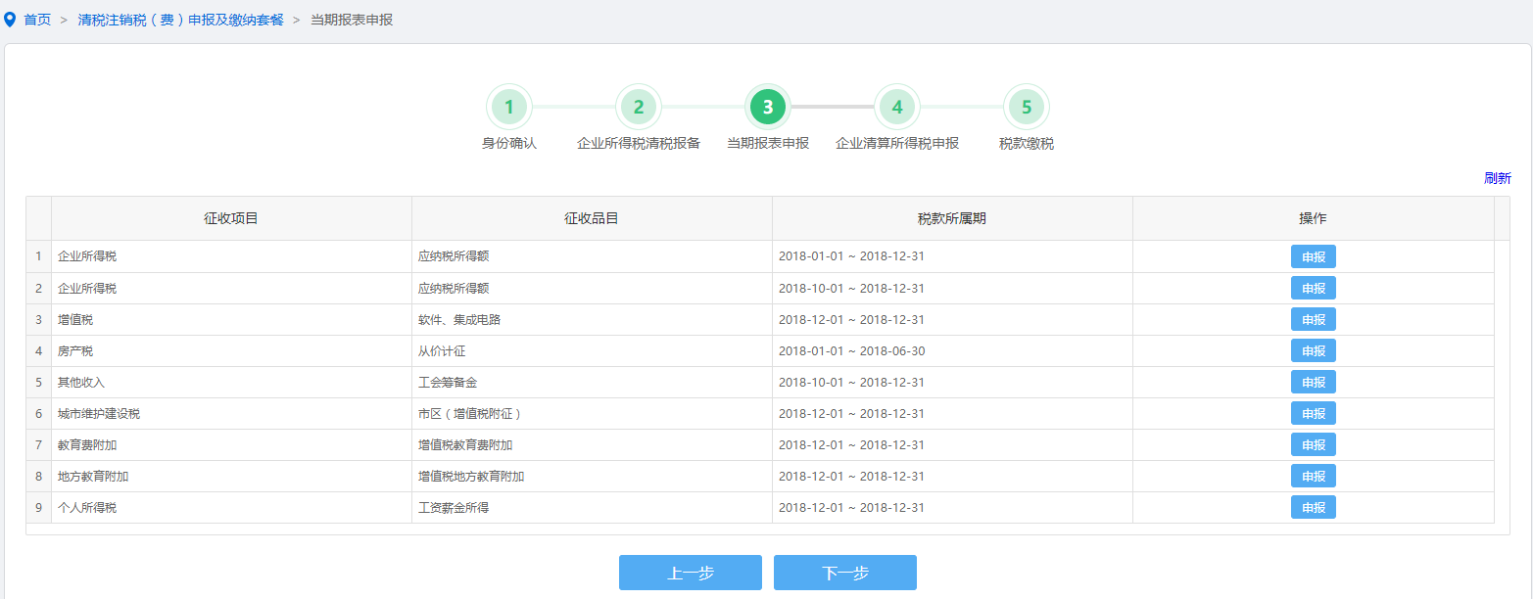Select step 2 circle 企业所得税清税报备
The image size is (1533, 599).
click(638, 108)
